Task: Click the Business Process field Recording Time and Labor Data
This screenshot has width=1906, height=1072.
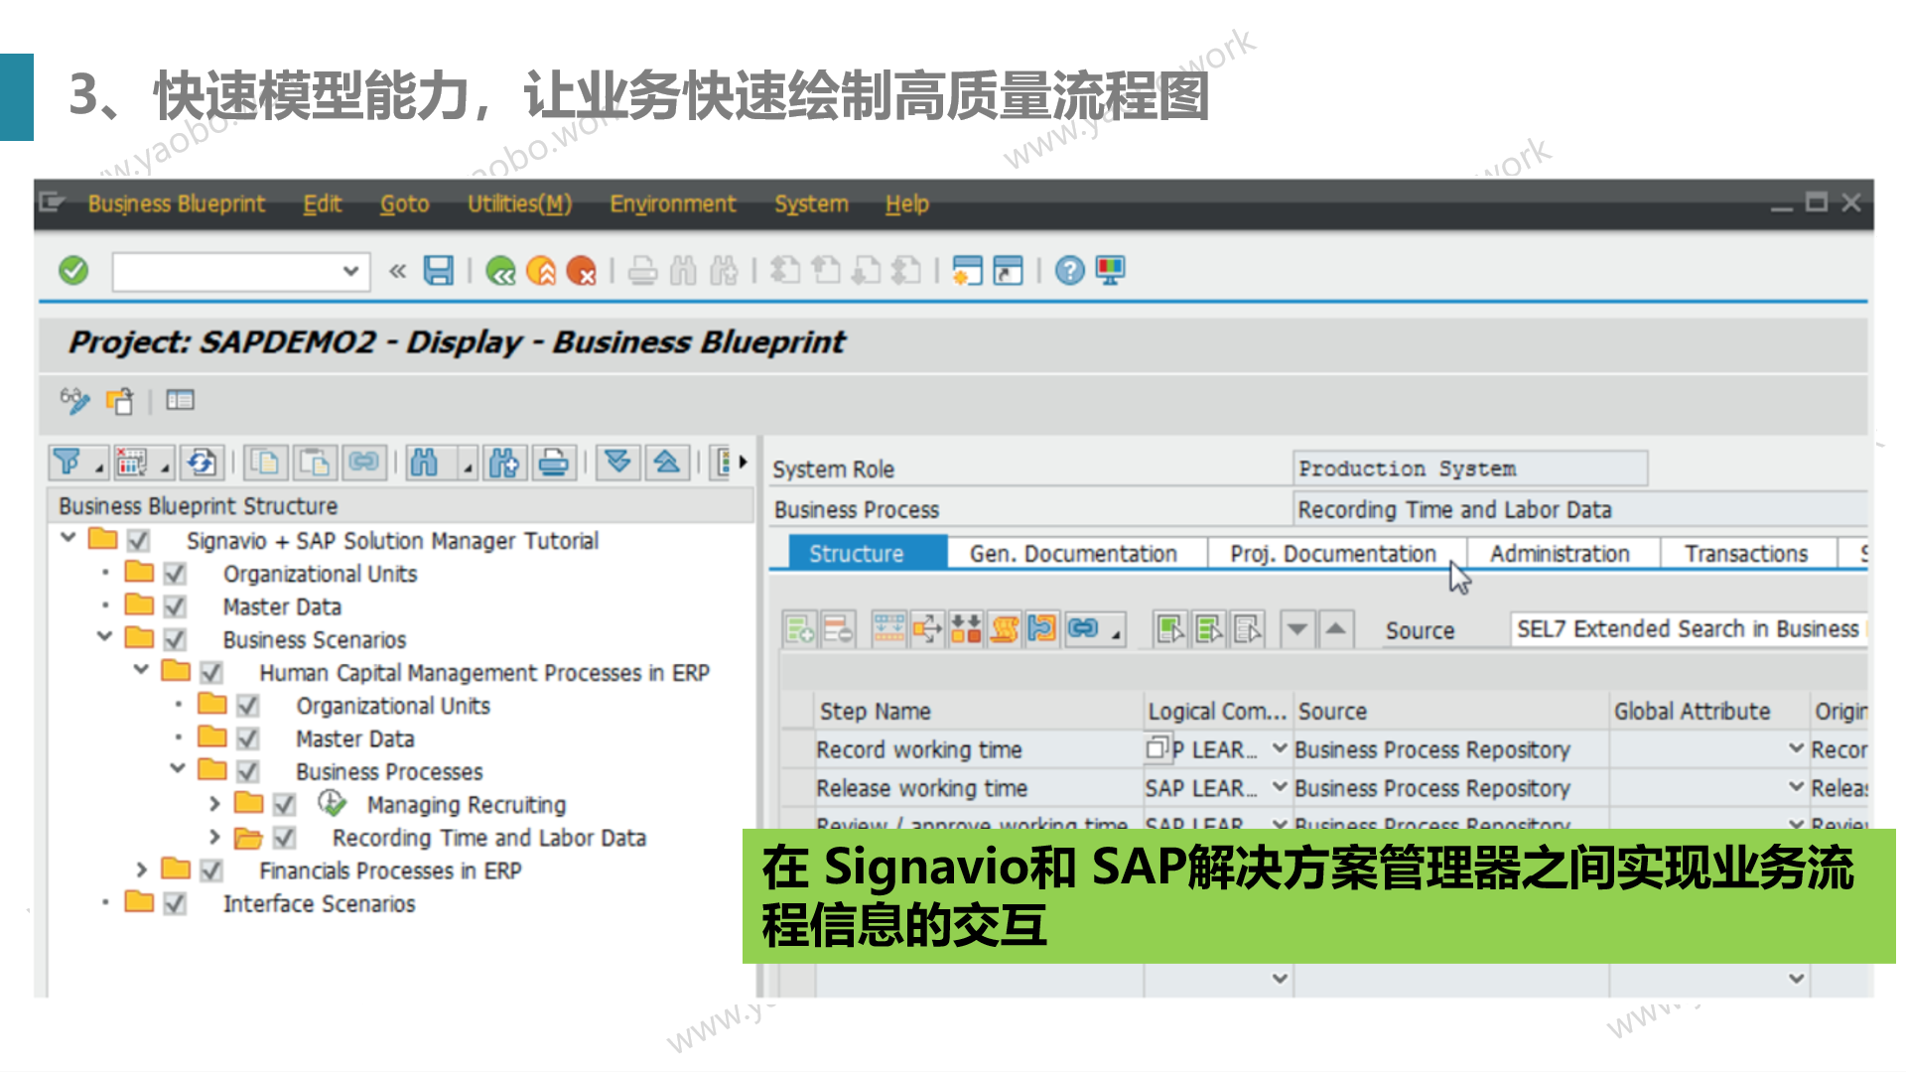Action: point(1580,509)
